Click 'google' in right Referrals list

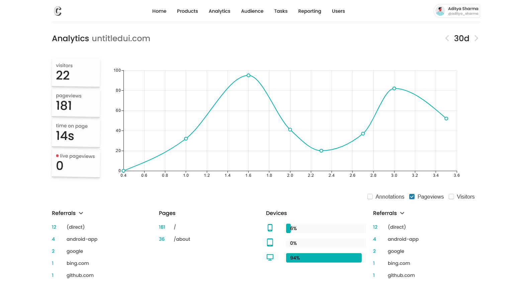pos(396,251)
